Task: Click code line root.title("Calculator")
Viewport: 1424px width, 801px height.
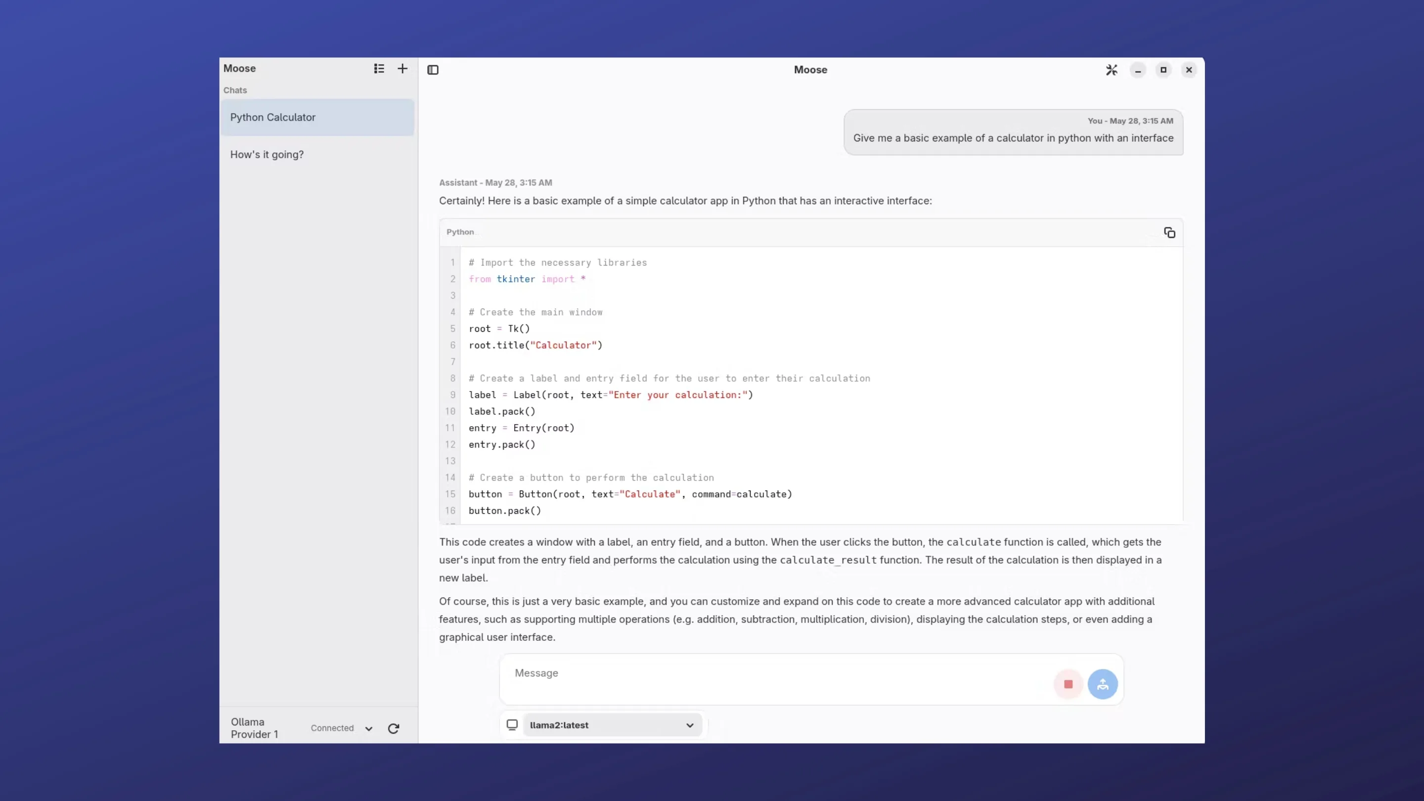Action: click(x=535, y=346)
